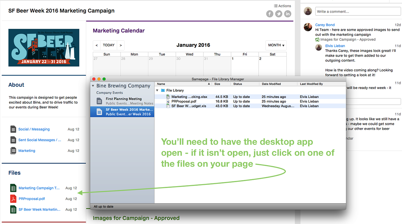Click the File Library folder icon
Screen dimensions: 402x224
pyautogui.click(x=163, y=90)
